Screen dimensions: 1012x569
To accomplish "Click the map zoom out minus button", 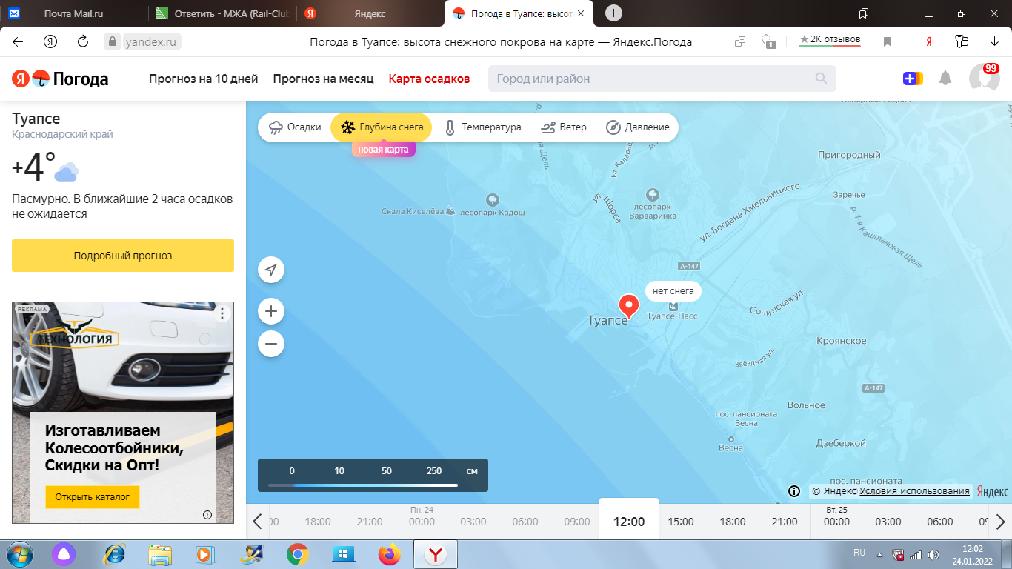I will click(271, 344).
